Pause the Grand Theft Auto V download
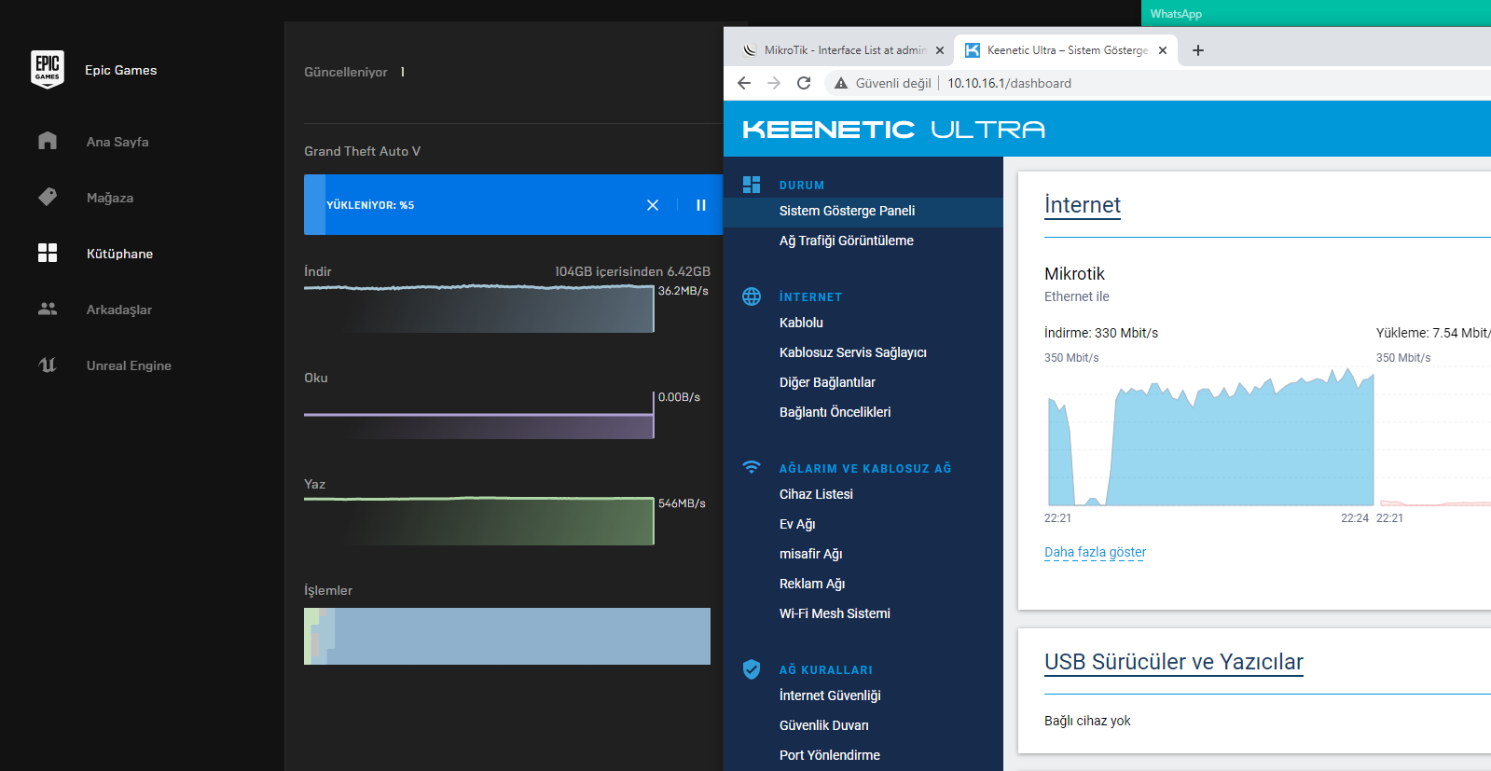The image size is (1491, 771). [x=701, y=205]
